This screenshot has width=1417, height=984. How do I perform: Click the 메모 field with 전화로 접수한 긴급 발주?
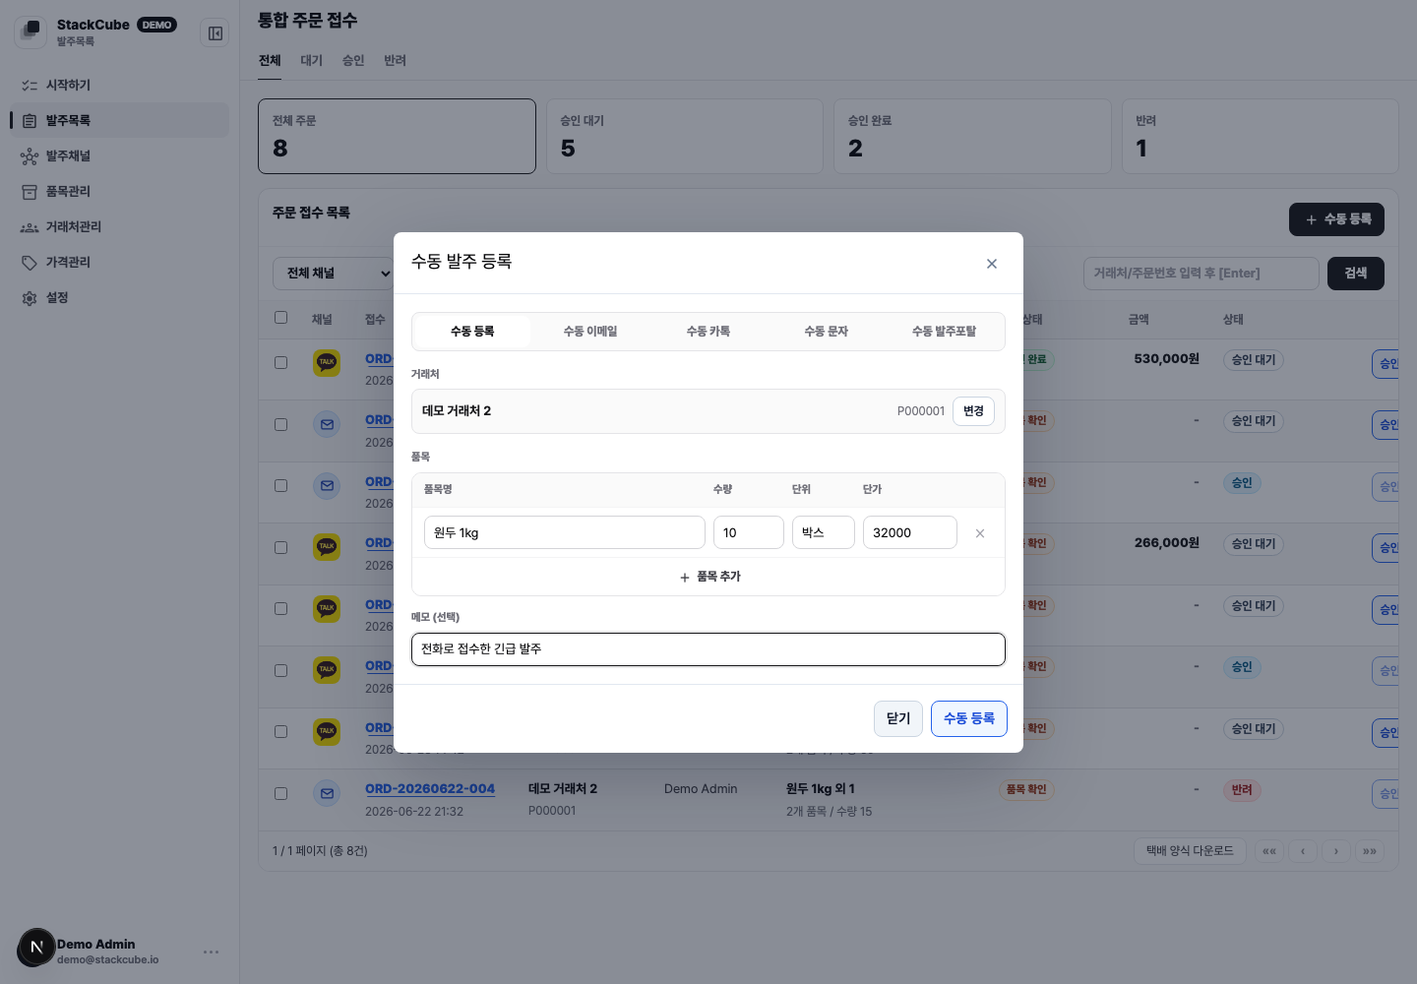coord(708,649)
